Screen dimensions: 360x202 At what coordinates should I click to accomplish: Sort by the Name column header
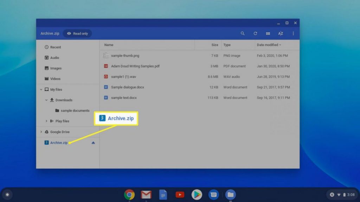[x=109, y=45]
